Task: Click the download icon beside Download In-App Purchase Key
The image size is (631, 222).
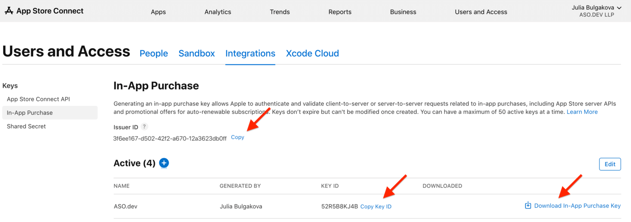Action: (528, 205)
